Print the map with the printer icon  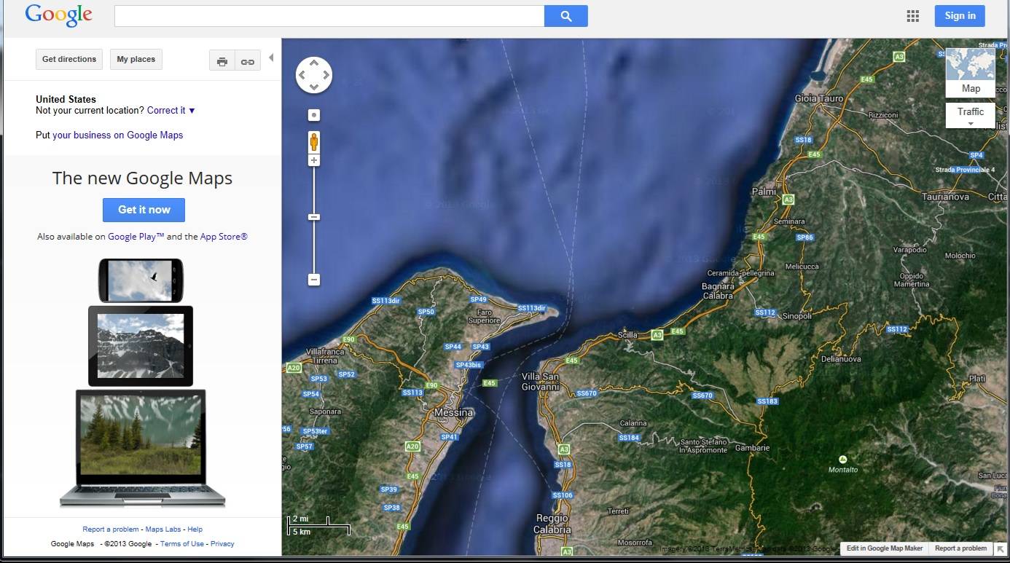pyautogui.click(x=222, y=61)
